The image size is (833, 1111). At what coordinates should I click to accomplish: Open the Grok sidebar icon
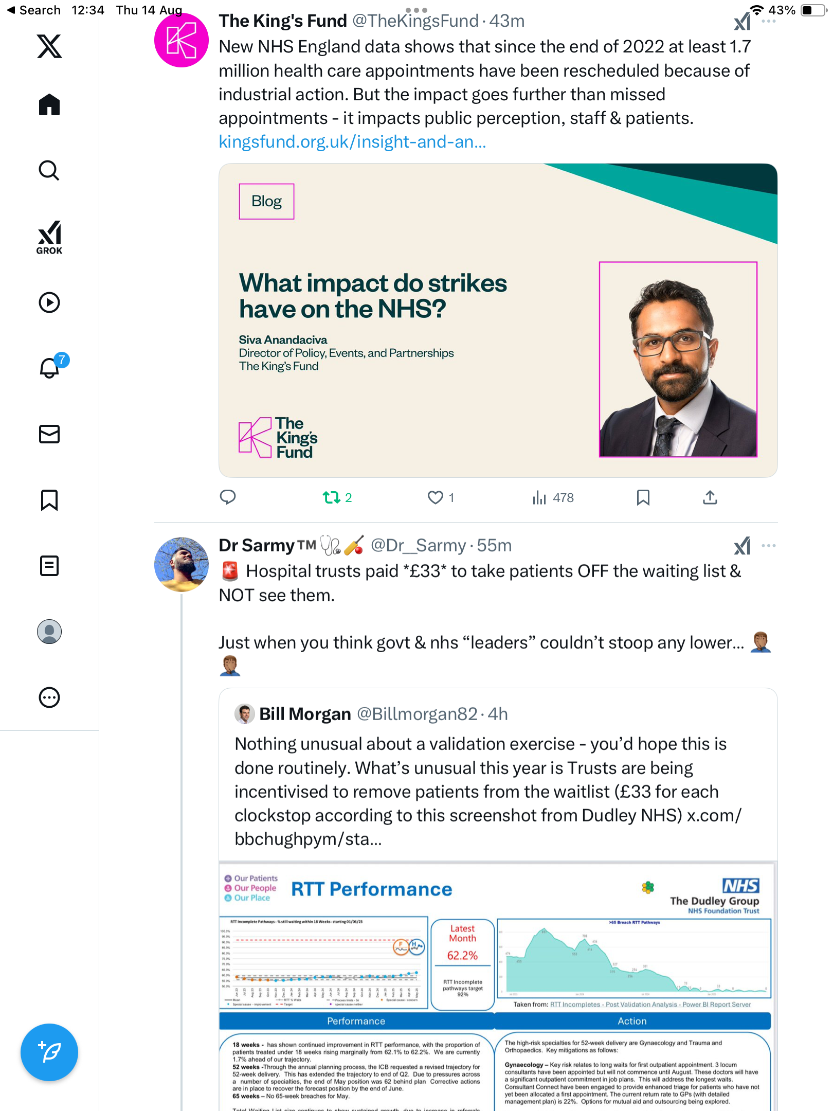point(49,237)
